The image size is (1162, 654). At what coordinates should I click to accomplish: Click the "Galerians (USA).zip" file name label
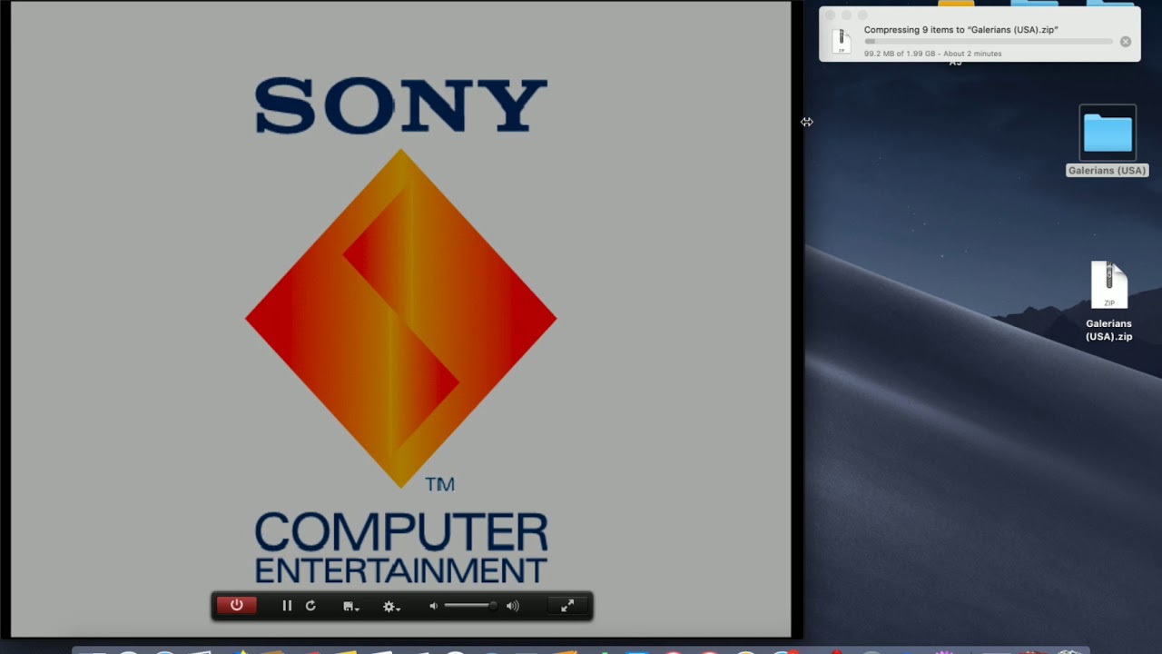point(1109,330)
